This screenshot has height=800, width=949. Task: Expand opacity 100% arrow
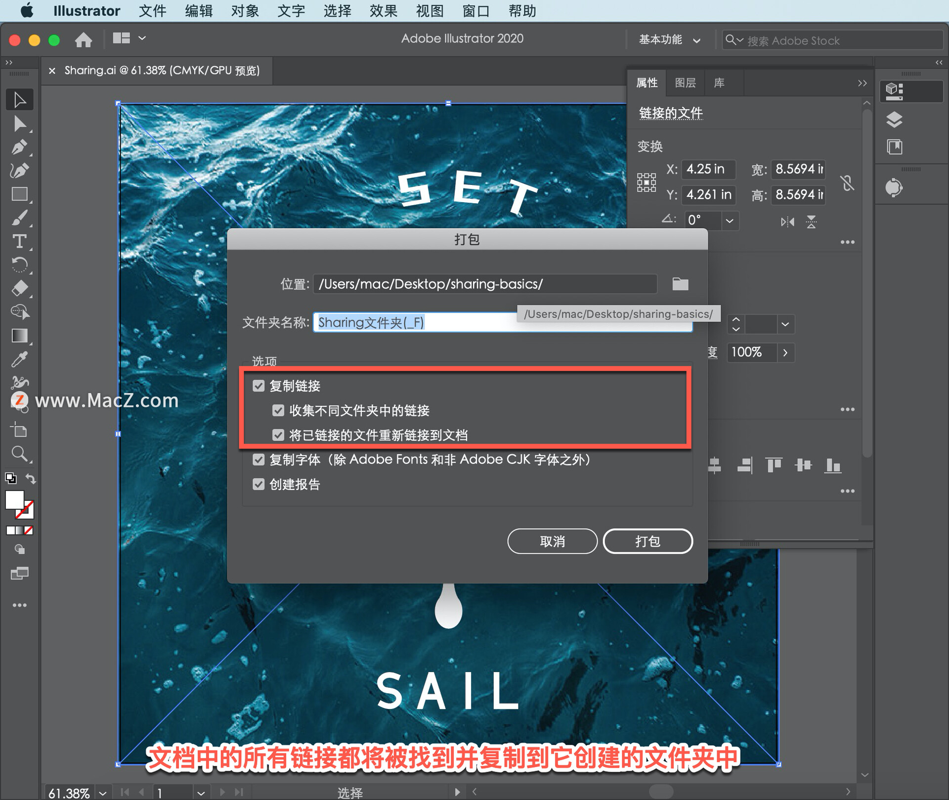(x=785, y=353)
